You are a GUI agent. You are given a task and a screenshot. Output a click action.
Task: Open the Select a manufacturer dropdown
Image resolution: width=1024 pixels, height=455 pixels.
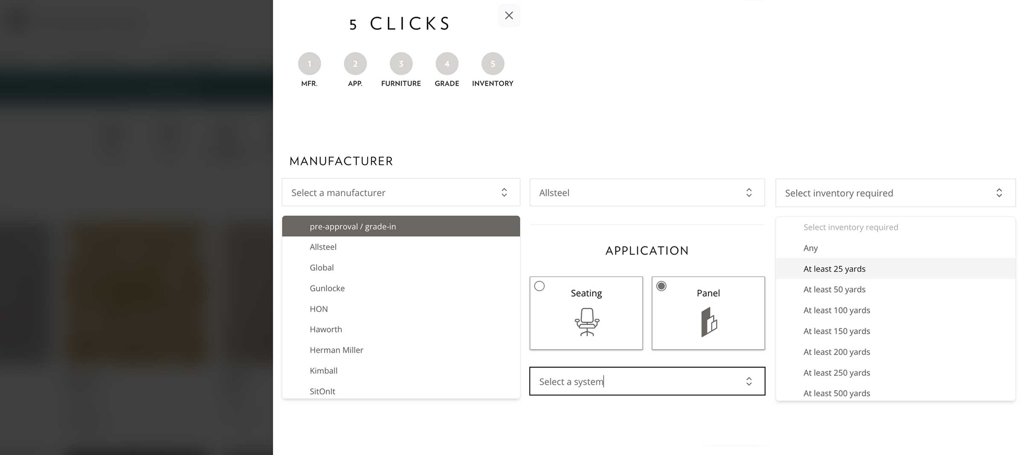pos(401,193)
